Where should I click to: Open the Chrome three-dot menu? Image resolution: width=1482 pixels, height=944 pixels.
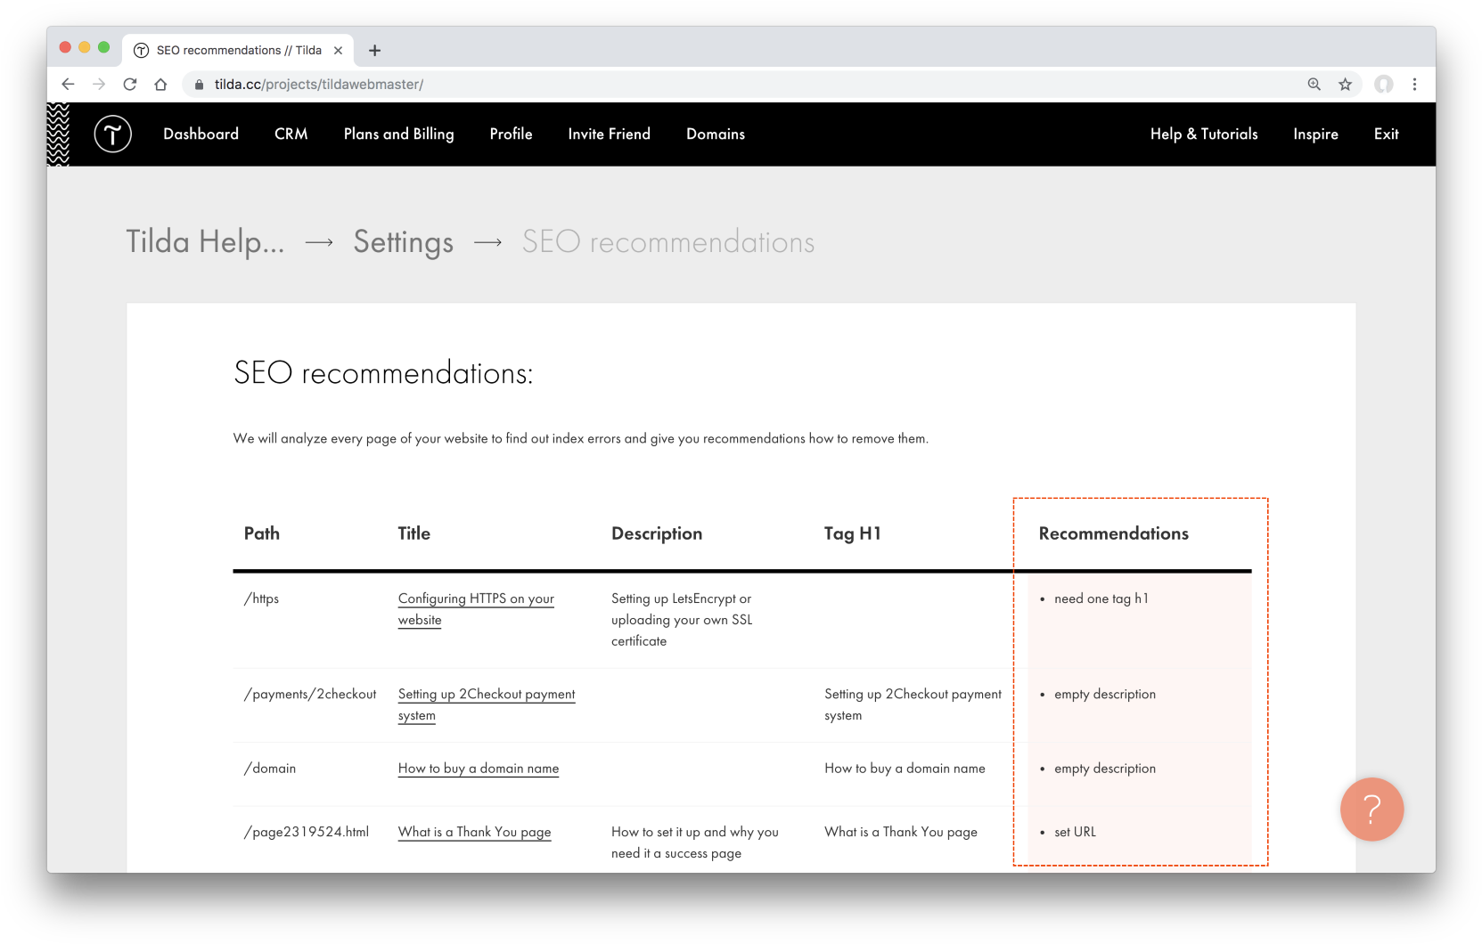[x=1414, y=84]
